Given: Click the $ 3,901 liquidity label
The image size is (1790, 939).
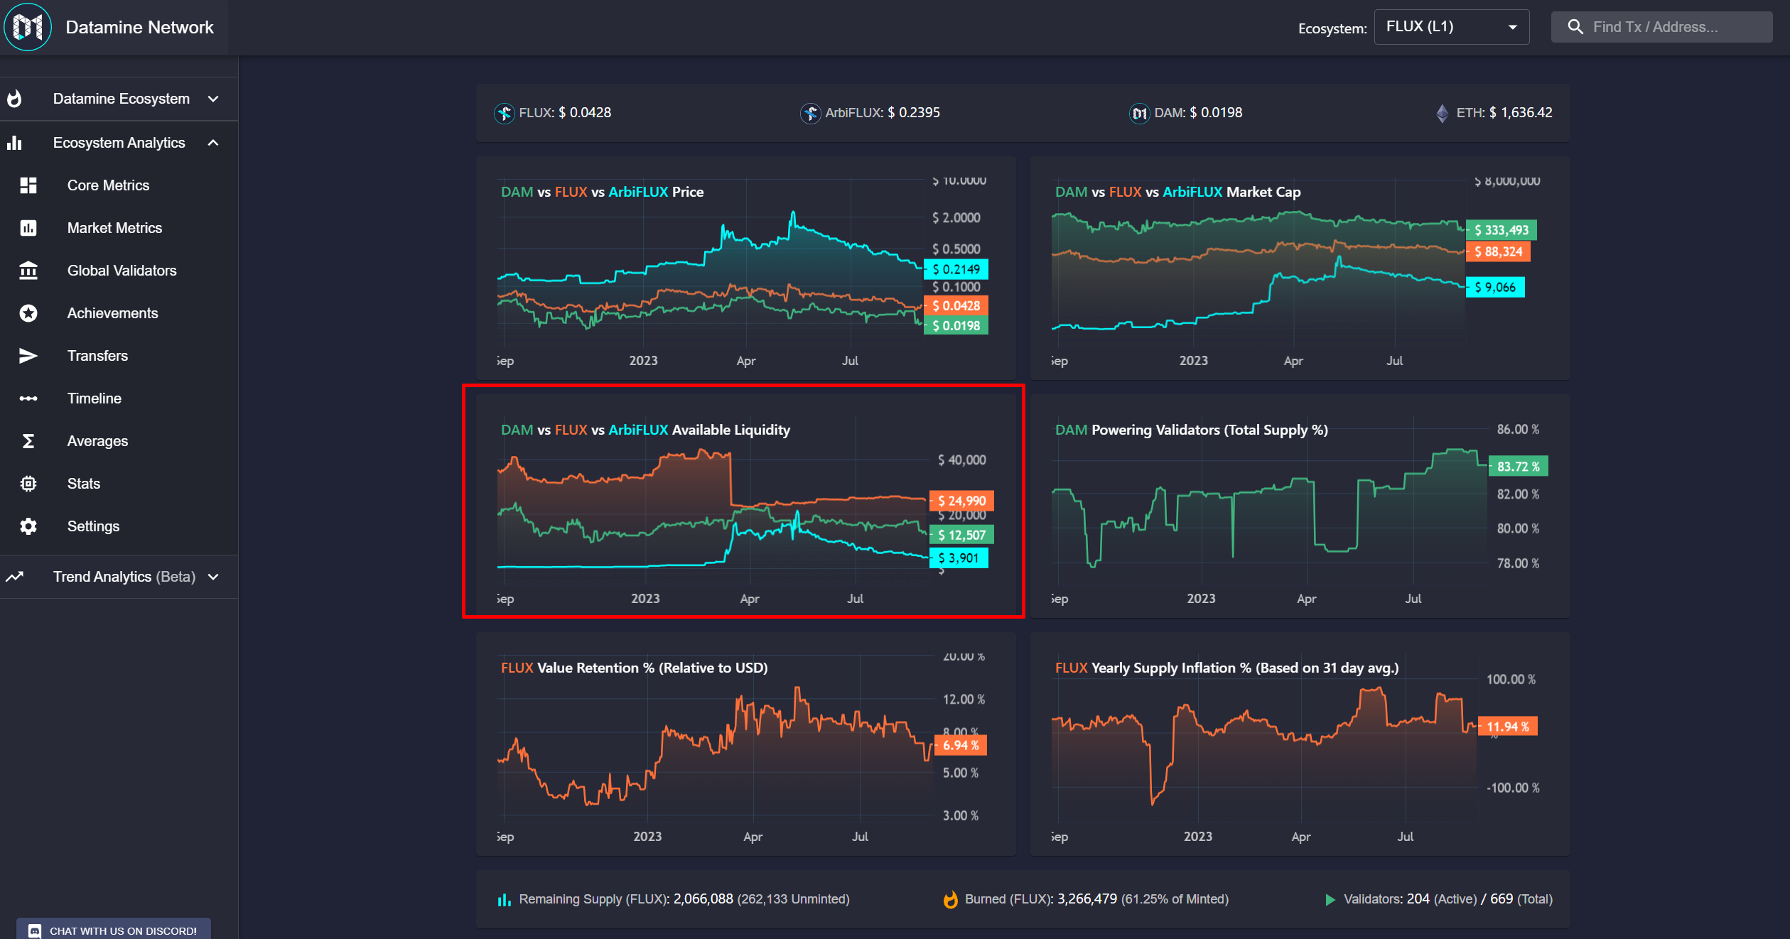Looking at the screenshot, I should 959,558.
